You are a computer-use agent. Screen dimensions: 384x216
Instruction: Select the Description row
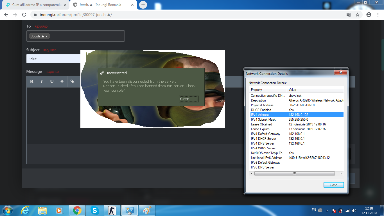297,100
